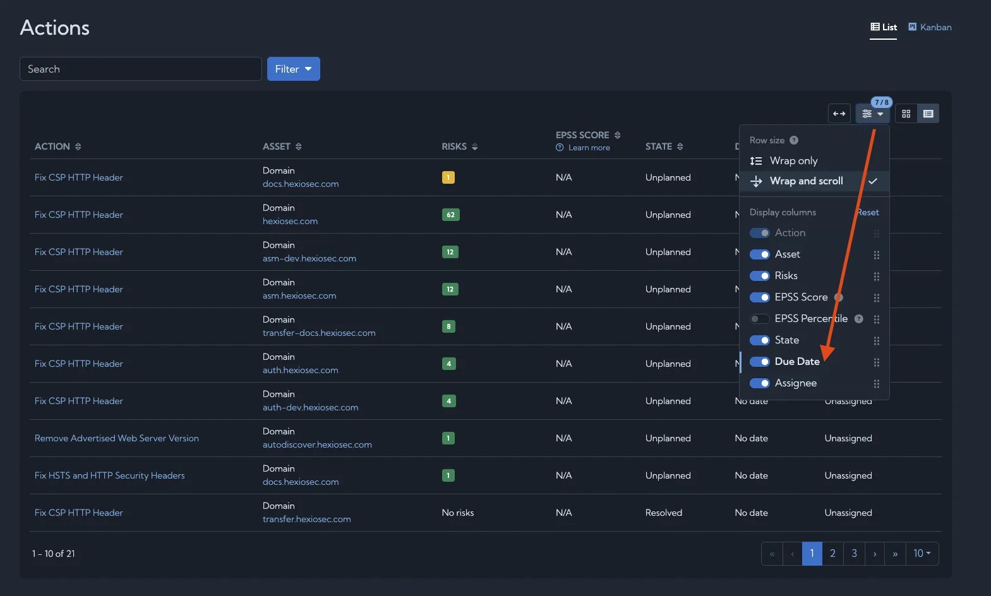Screen dimensions: 991x596
Task: Open the asm.hexiosec.com asset link
Action: pyautogui.click(x=299, y=296)
